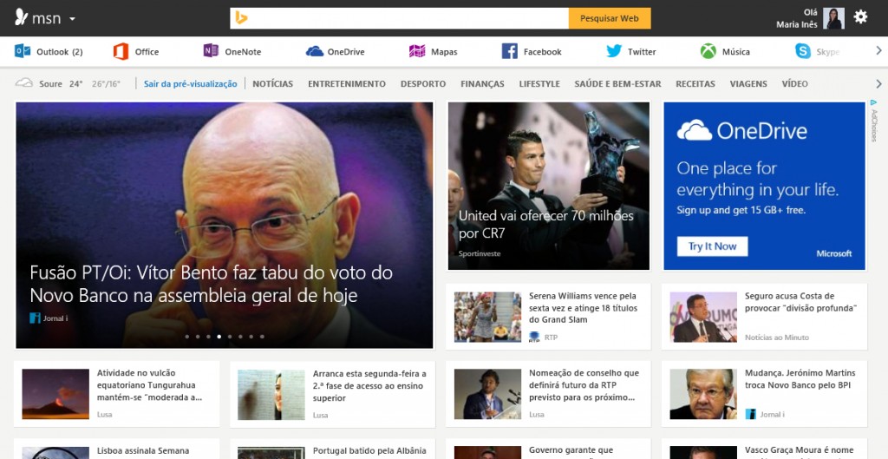Click Jornal i icon on Jerónimo Martins card
This screenshot has width=888, height=459.
point(750,414)
